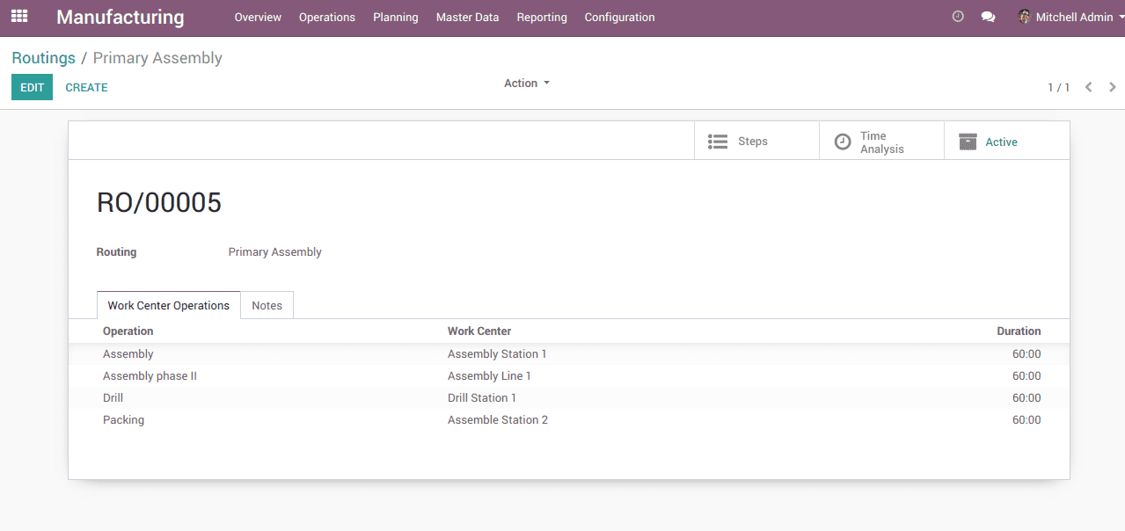Screen dimensions: 1125x531
Task: Open the Action dropdown
Action: 526,84
